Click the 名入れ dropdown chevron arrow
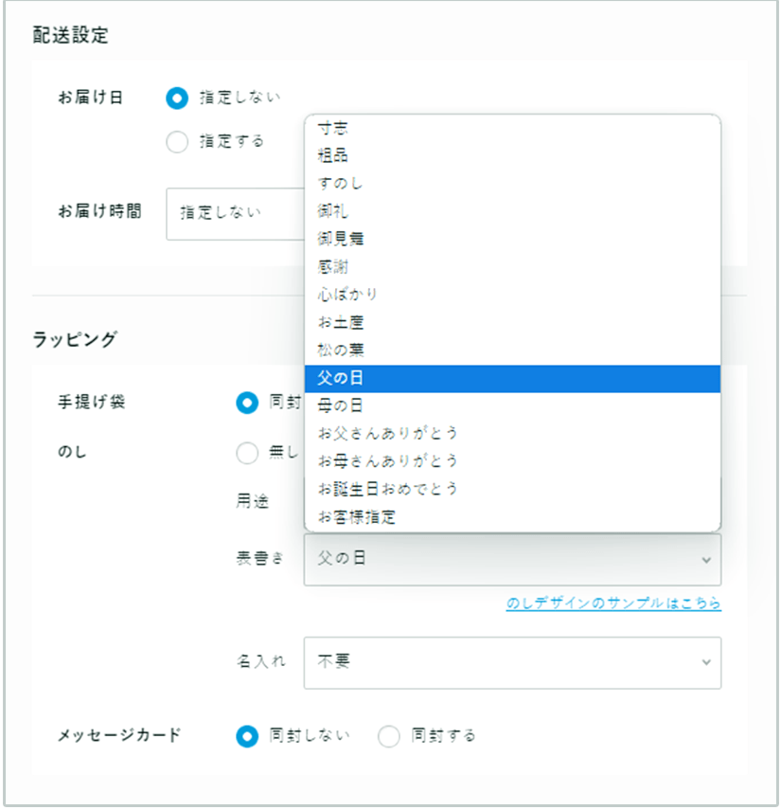The image size is (781, 810). tap(705, 662)
